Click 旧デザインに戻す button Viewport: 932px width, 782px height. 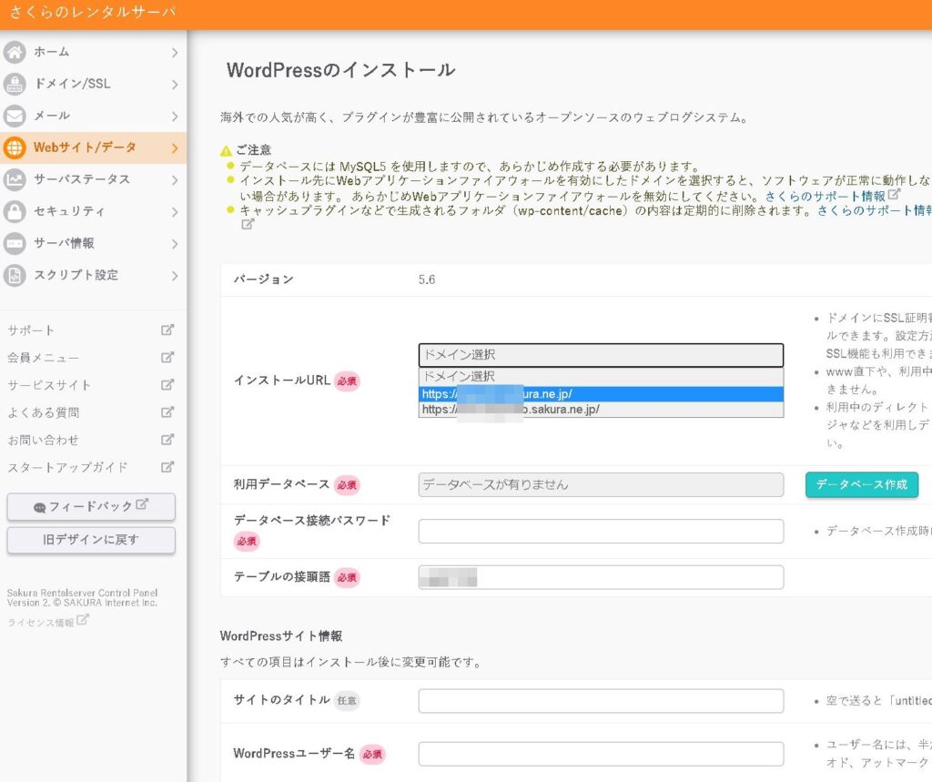(x=91, y=540)
